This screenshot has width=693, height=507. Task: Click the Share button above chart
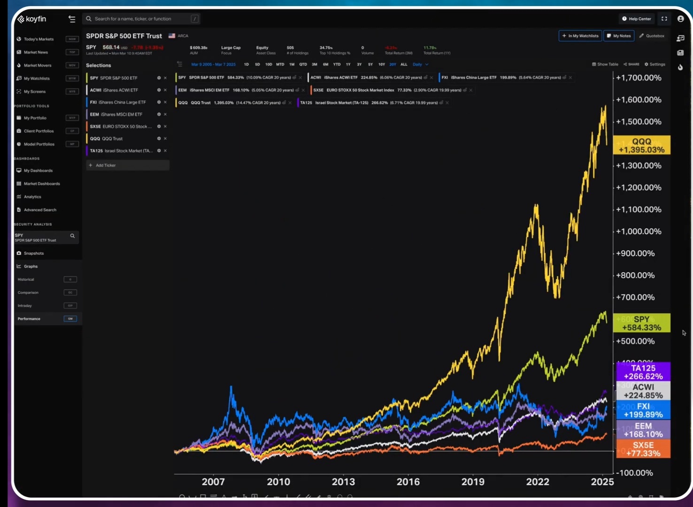coord(631,64)
